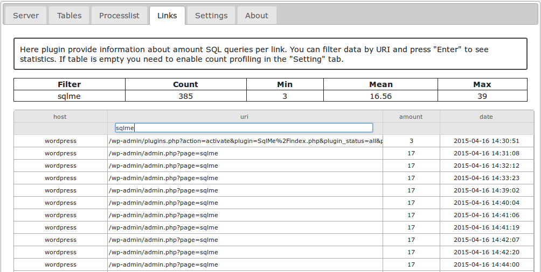Viewport: 541px width, 272px height.
Task: Select the date 2015-04-16 14:42:20
Action: (487, 252)
